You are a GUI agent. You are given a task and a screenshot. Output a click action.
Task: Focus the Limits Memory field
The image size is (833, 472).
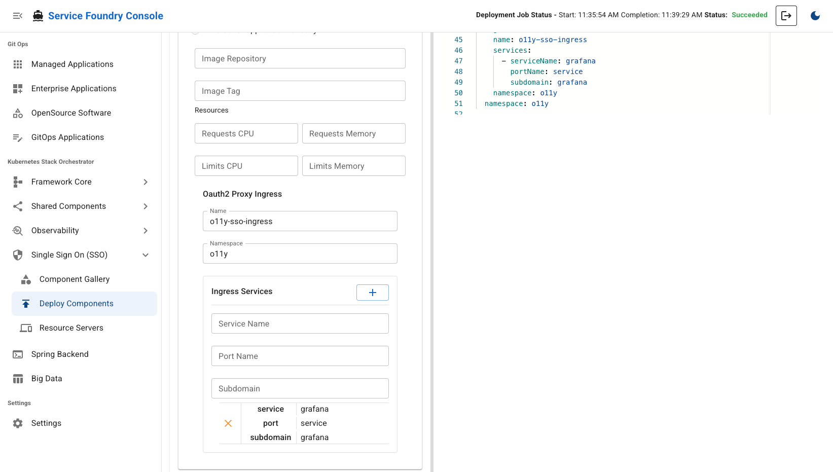354,166
